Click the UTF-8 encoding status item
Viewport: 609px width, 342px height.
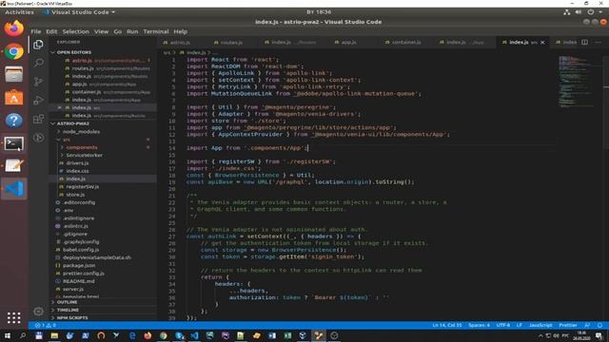[503, 325]
